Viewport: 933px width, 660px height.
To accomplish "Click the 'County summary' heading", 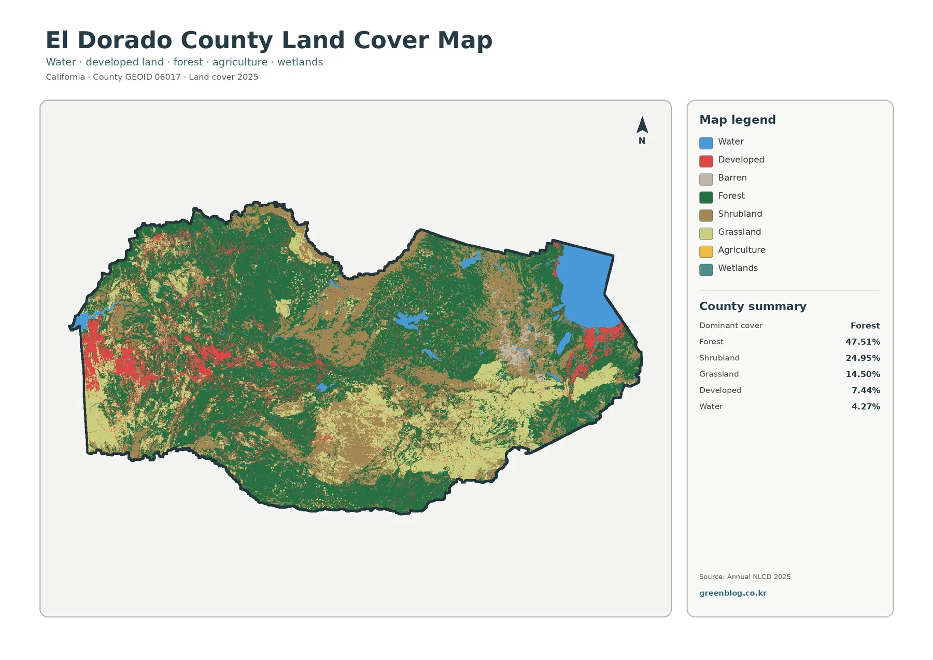I will (x=753, y=306).
